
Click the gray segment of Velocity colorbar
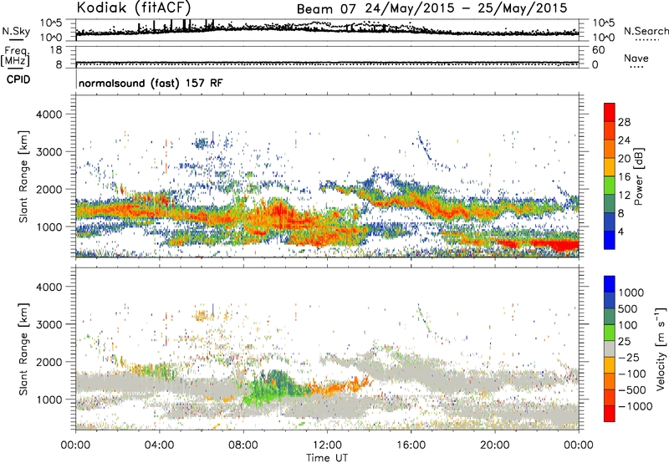pyautogui.click(x=610, y=349)
